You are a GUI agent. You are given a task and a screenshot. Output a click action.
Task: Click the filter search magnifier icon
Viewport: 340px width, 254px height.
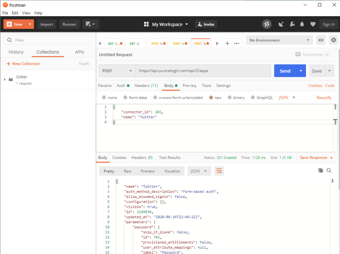(x=10, y=40)
